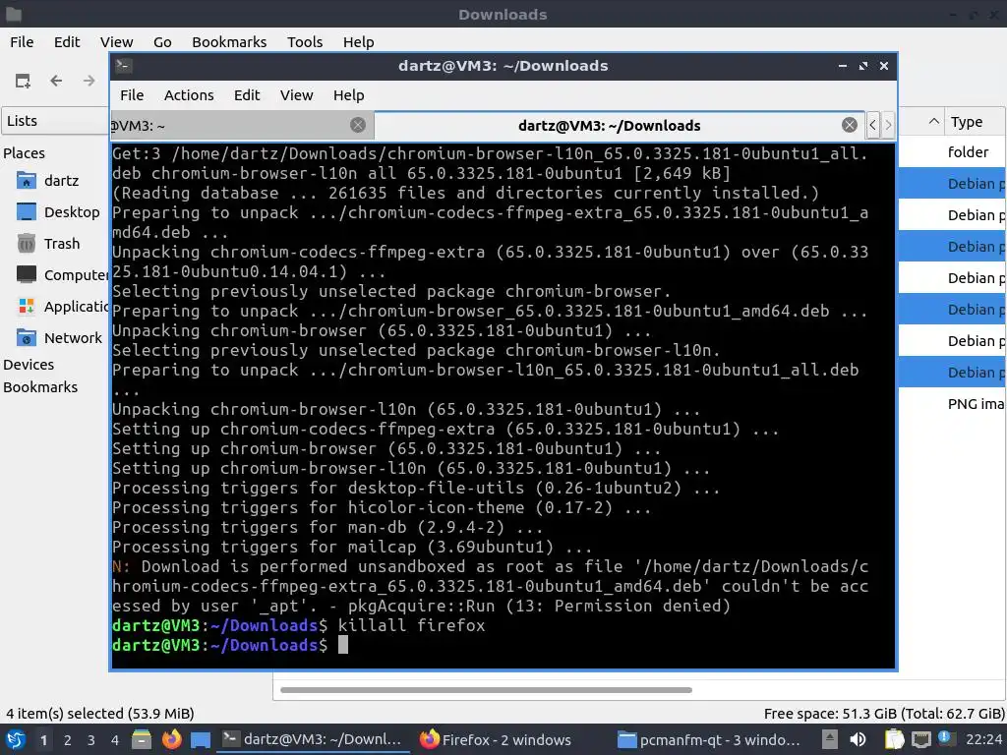Open the file manager's Bookmarks menu
This screenshot has width=1007, height=755.
coord(229,41)
